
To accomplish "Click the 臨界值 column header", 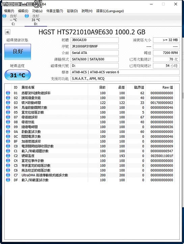I will [136, 87].
